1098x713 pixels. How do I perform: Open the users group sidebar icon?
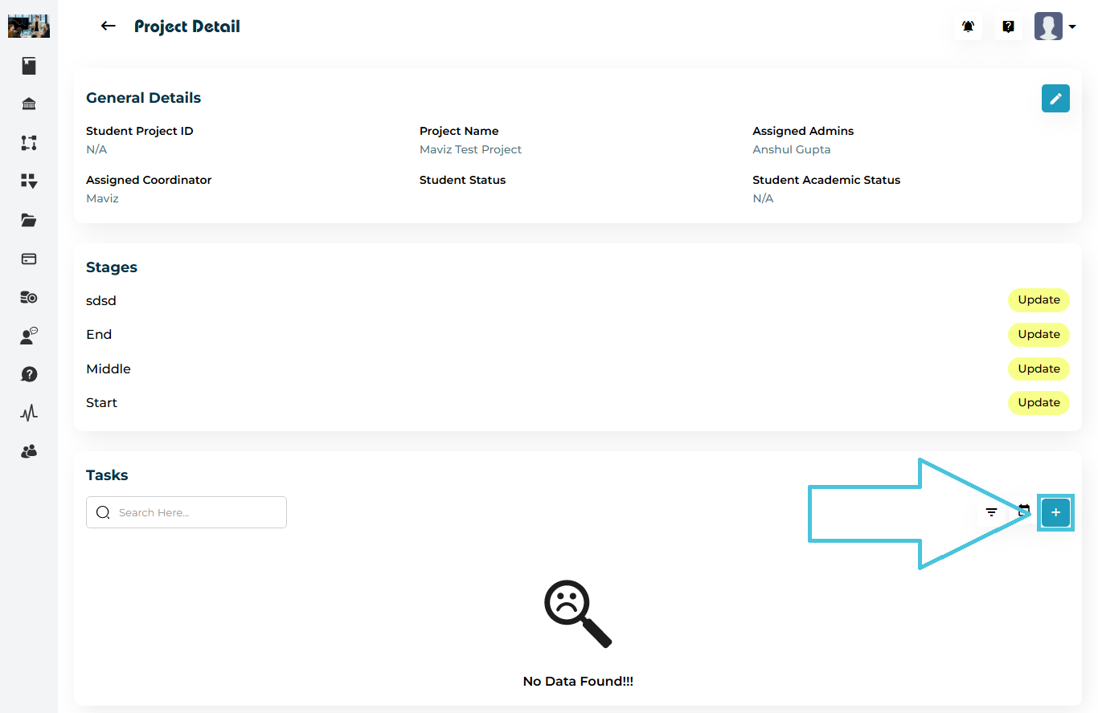29,452
